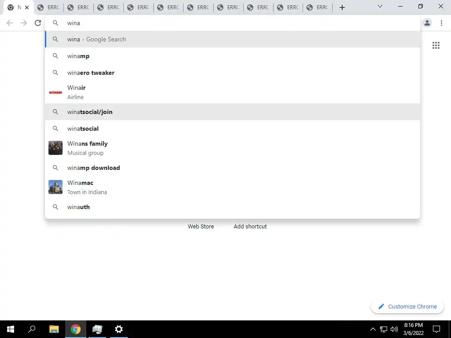Choose the 'winatsocial/join' suggestion
The width and height of the screenshot is (451, 338).
[x=233, y=112]
